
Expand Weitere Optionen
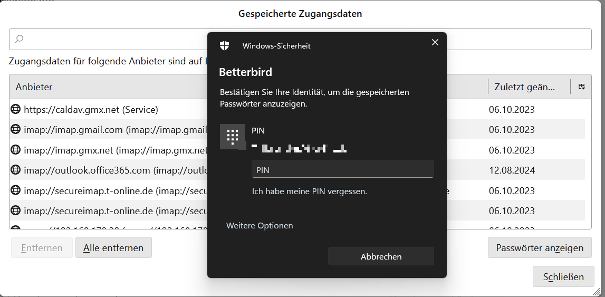pyautogui.click(x=260, y=226)
